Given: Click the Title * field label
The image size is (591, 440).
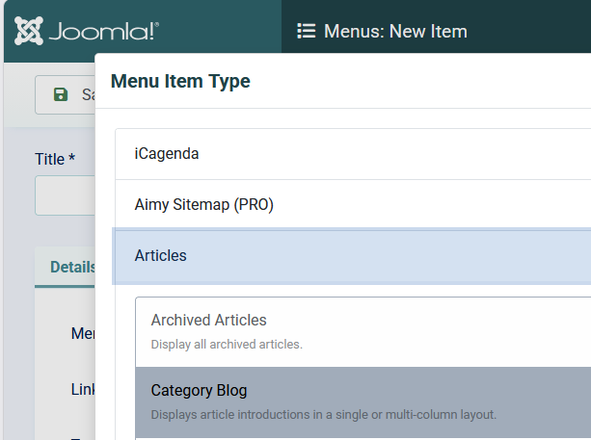Looking at the screenshot, I should click(x=55, y=159).
